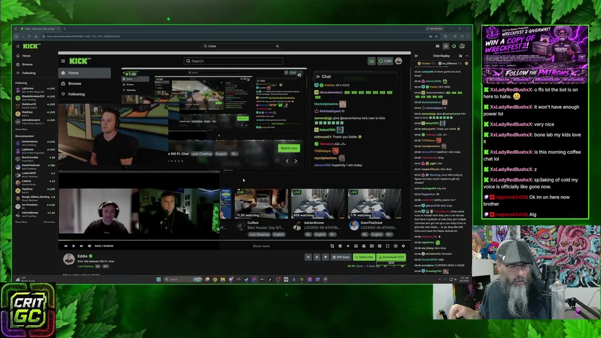This screenshot has height=338, width=601.
Task: Toggle the heart follow icon beside Gift Subs
Action: 325,257
